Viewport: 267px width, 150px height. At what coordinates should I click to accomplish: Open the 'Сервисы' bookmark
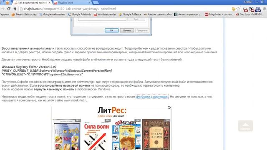coord(5,15)
